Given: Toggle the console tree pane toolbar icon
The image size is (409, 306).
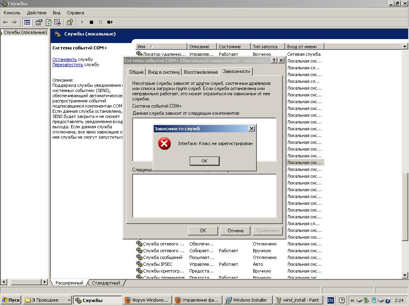Looking at the screenshot, I should click(27, 22).
